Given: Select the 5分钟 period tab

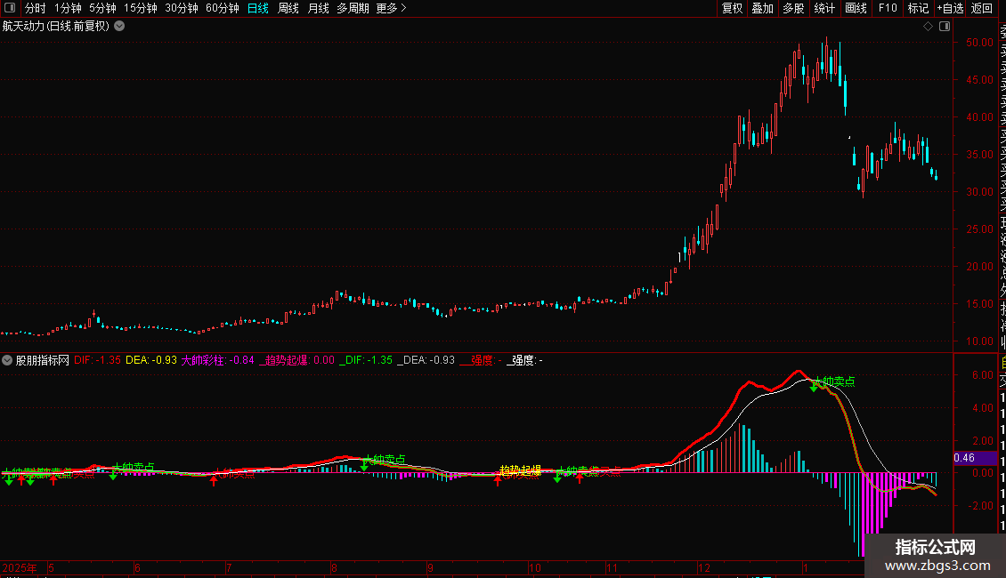Looking at the screenshot, I should tap(102, 8).
